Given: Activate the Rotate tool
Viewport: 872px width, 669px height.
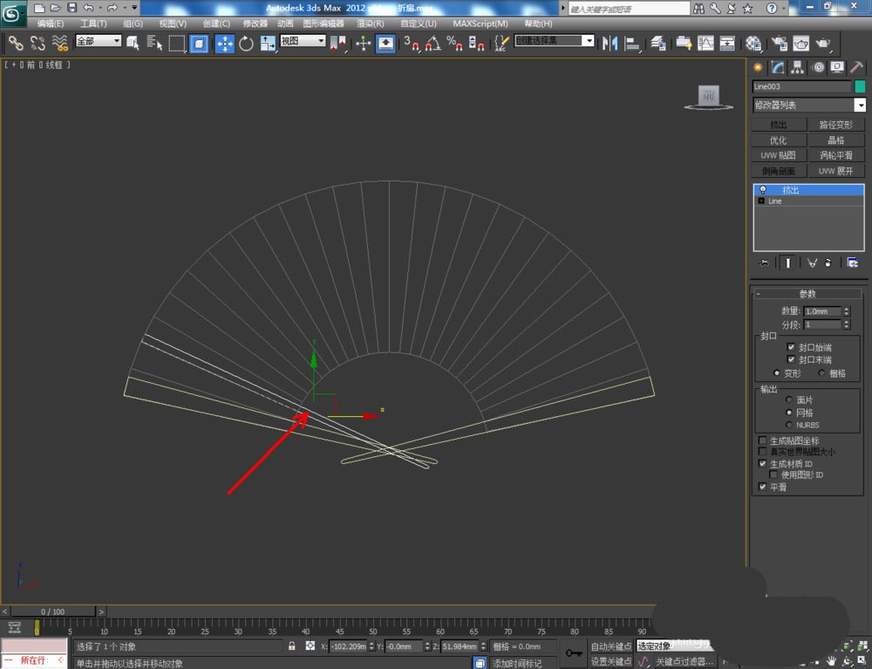Looking at the screenshot, I should (246, 43).
